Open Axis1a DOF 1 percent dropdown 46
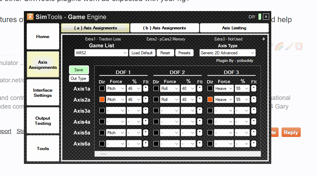 [134, 89]
